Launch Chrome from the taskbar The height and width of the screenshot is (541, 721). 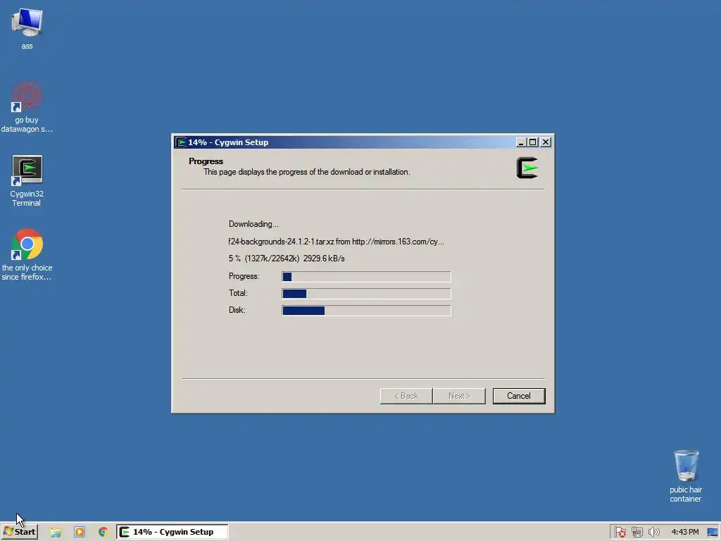103,533
